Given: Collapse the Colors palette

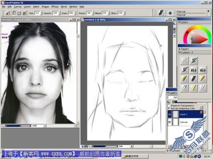Looking at the screenshot, I should pyautogui.click(x=179, y=22).
